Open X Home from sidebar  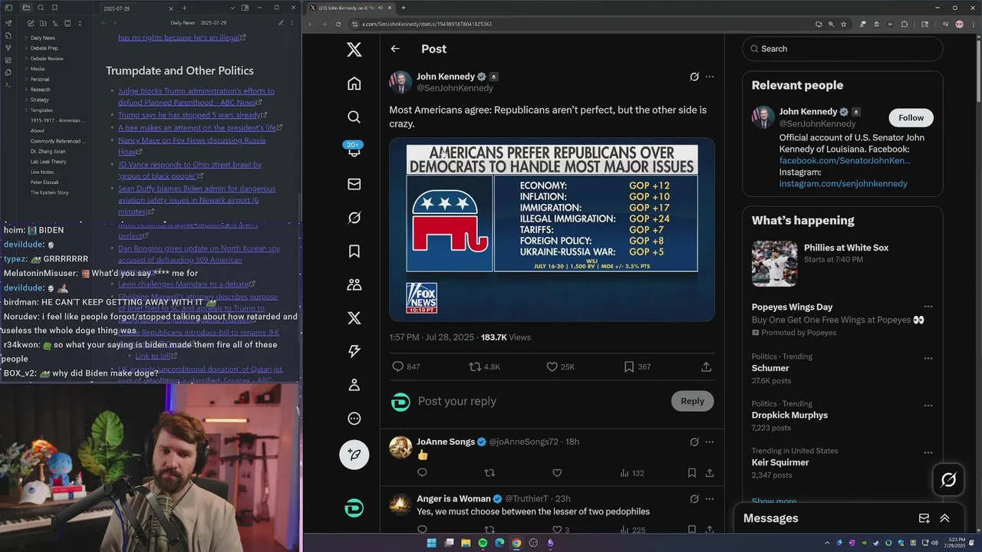[x=354, y=84]
